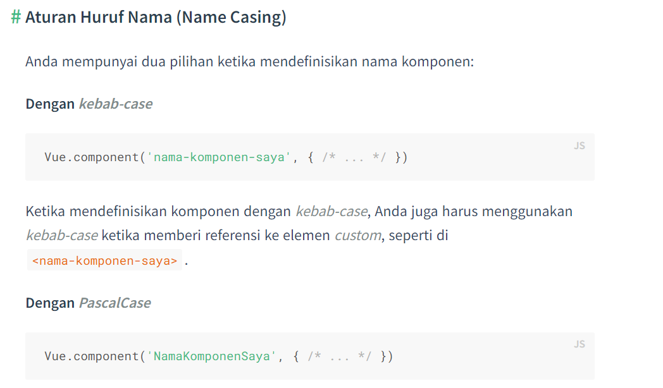
Task: Click the italic word 'custom'
Action: pyautogui.click(x=357, y=236)
